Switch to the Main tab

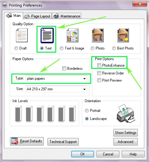pyautogui.click(x=14, y=16)
